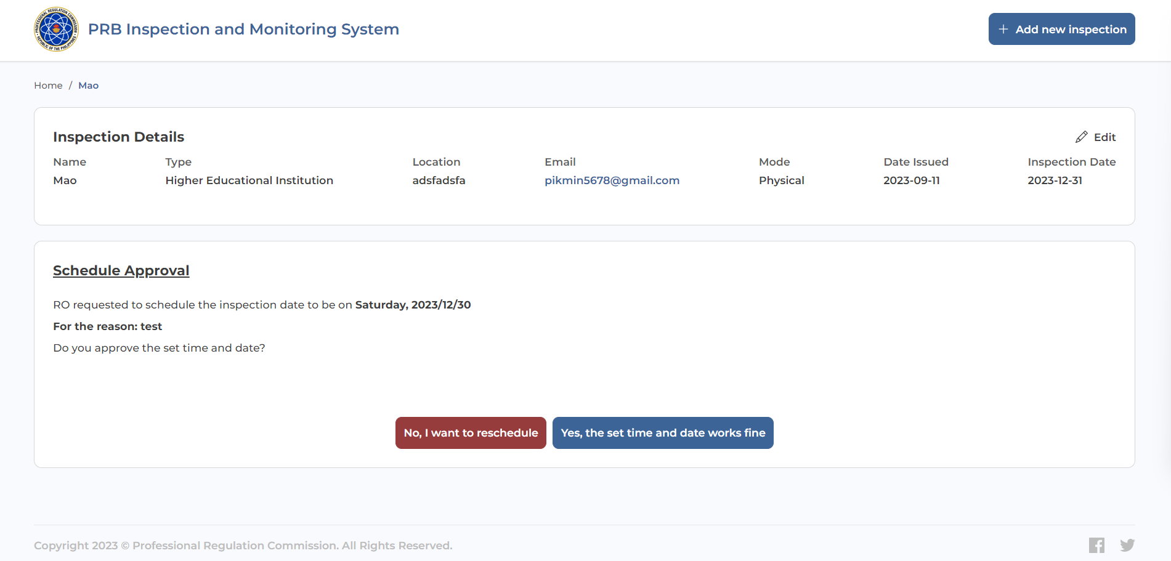1171x561 pixels.
Task: Click the Edit label text
Action: tap(1104, 137)
